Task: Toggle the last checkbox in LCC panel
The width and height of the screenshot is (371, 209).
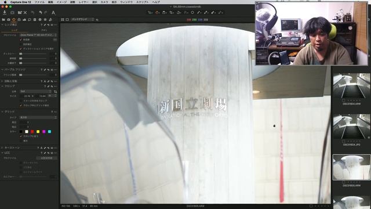Action: pyautogui.click(x=21, y=172)
